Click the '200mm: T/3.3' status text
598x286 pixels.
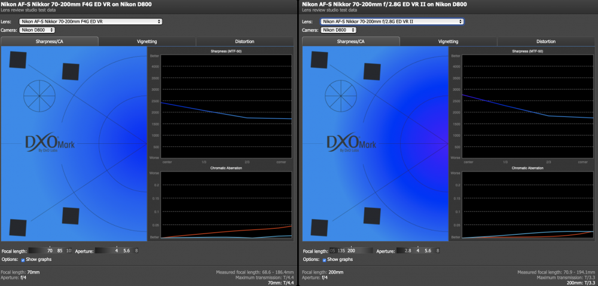[x=580, y=283]
